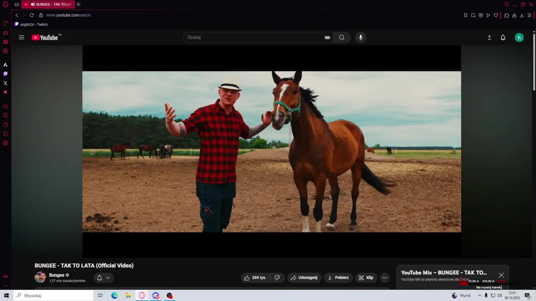Open Microsoft Edge from taskbar

[114, 296]
